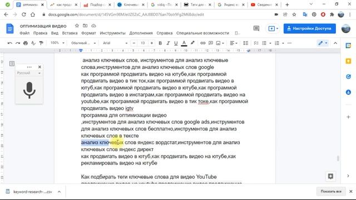
Task: Open Google Tasks in the side panel
Action: click(x=348, y=77)
